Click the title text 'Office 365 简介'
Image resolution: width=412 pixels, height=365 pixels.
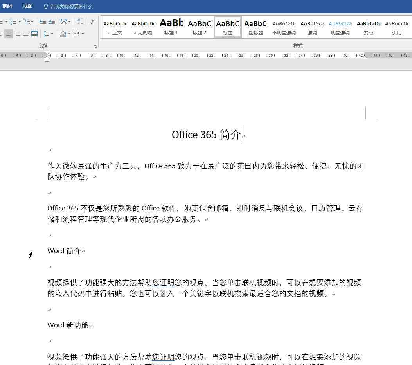[206, 135]
